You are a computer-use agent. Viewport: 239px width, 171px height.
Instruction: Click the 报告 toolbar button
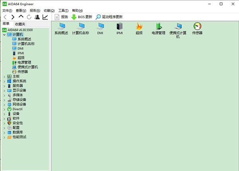[x=61, y=17]
